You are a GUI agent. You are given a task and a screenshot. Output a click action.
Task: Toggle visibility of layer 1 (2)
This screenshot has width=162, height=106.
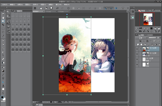[x=137, y=54]
